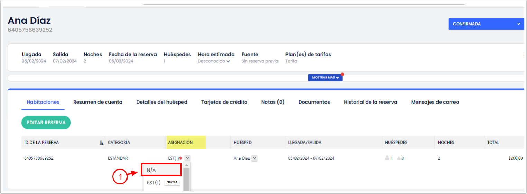Image resolution: width=527 pixels, height=194 pixels.
Task: Go to the Tarjetas de crédito tab
Action: (x=224, y=102)
